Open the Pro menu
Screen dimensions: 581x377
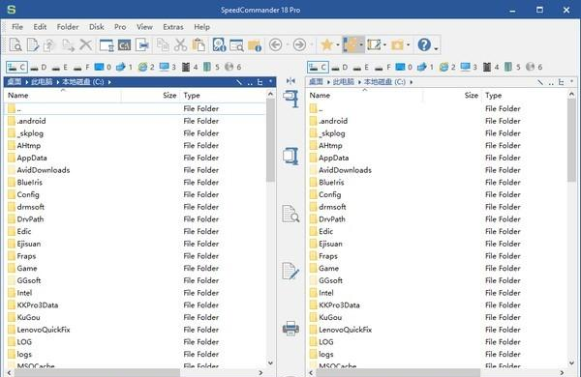(120, 27)
